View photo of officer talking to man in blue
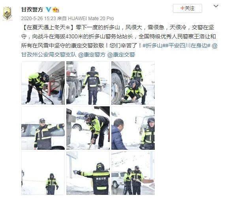Image resolution: width=225 pixels, height=198 pixels. point(133,128)
